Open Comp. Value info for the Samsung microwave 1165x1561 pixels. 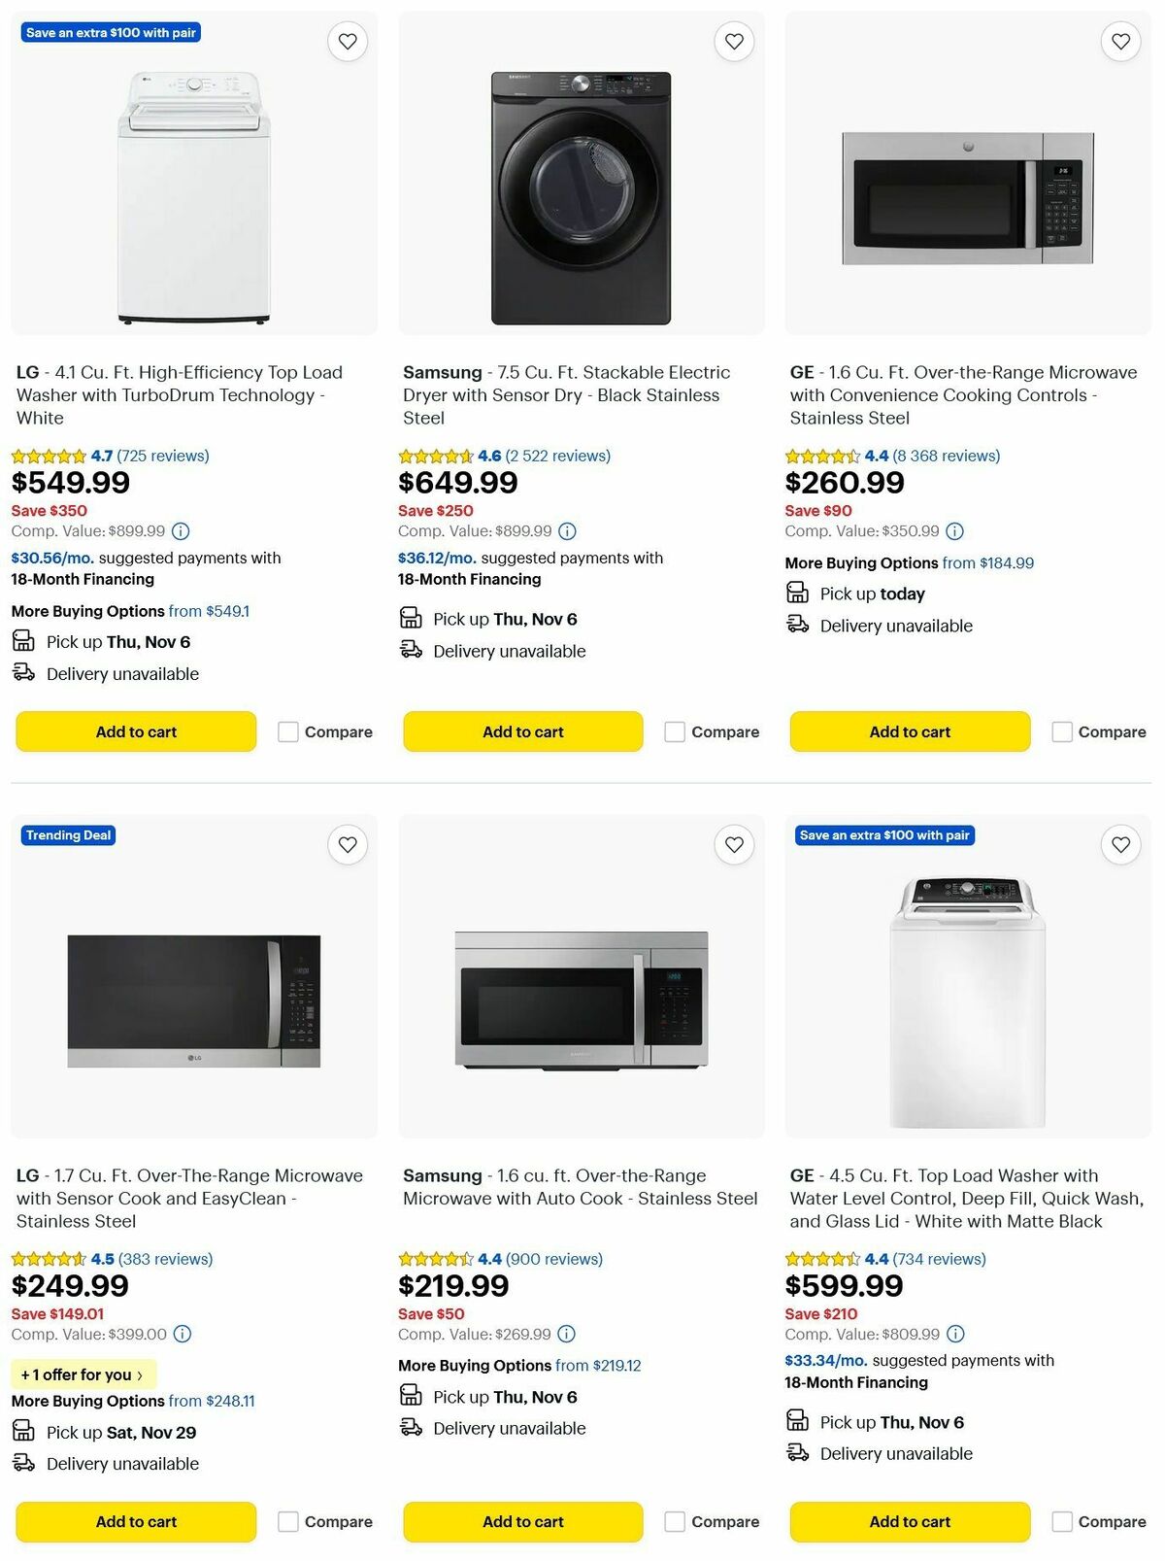click(564, 1334)
